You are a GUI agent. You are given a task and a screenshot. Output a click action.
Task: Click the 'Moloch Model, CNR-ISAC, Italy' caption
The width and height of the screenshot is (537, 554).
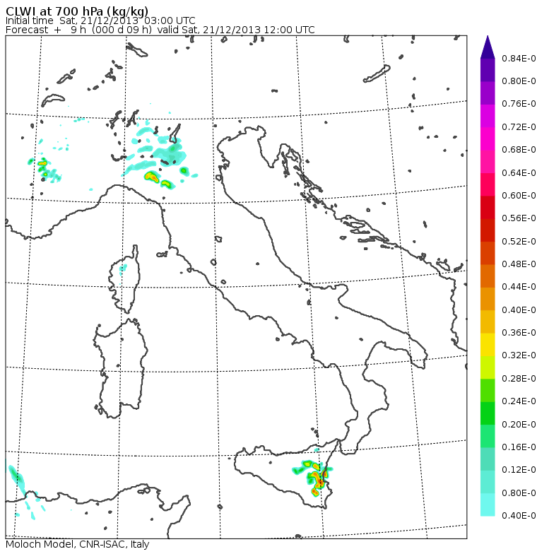(x=78, y=544)
